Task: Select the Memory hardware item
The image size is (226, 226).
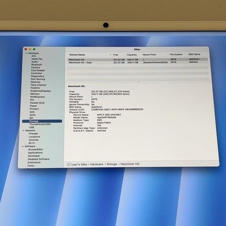Action: tap(35, 94)
